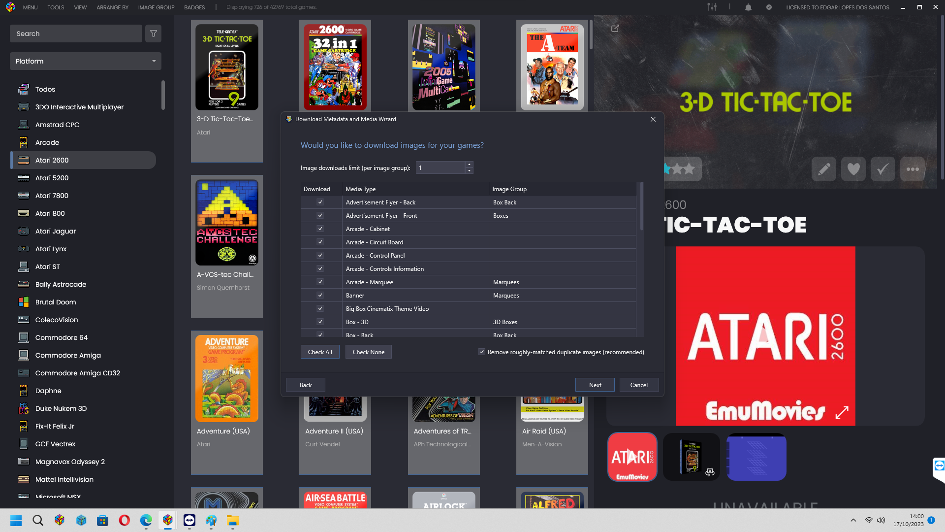
Task: Click the TeamViewer side panel icon
Action: point(939,465)
